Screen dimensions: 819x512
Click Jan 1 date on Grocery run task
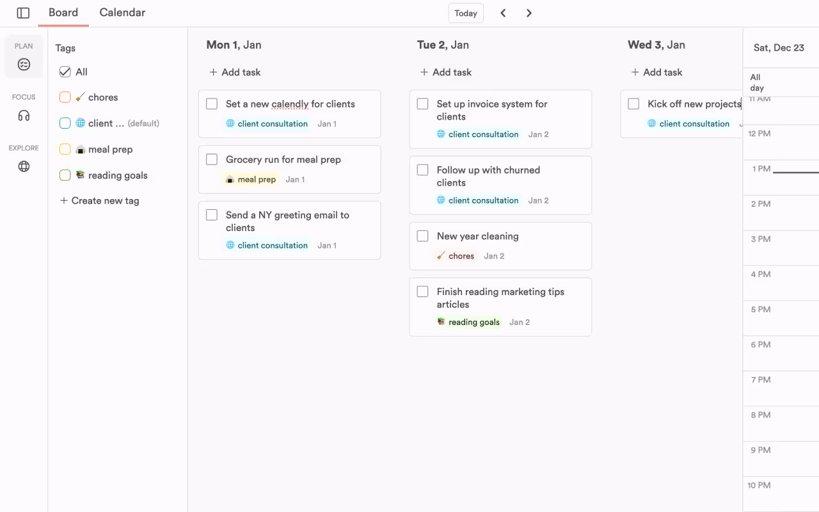click(x=295, y=179)
